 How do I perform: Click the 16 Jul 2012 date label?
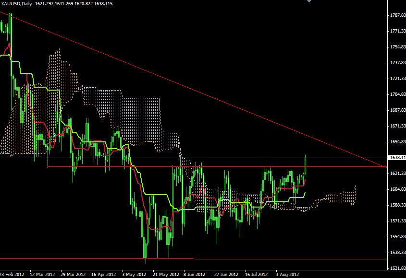(x=257, y=274)
